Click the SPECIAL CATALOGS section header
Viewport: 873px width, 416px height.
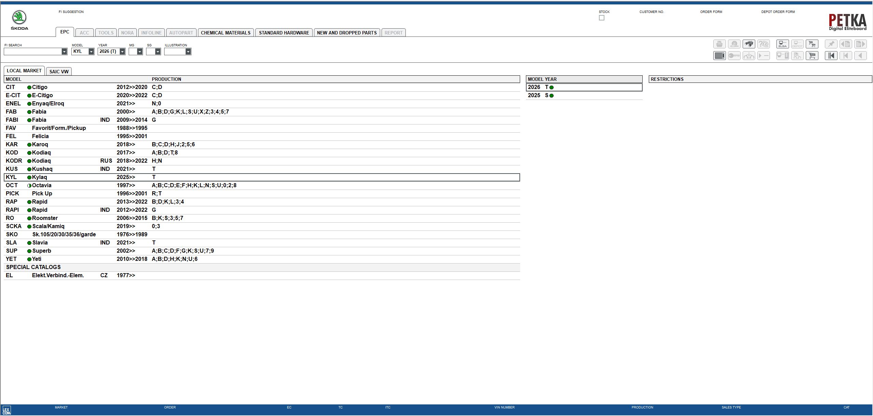click(262, 267)
